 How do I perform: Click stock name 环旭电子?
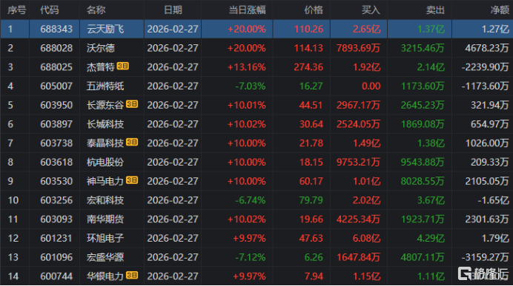click(x=105, y=239)
